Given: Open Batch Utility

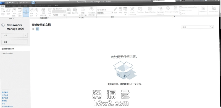Looking at the screenshot, I should coord(186,10).
